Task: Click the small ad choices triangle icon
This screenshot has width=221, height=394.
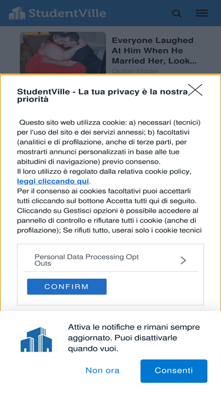Action: (24, 35)
